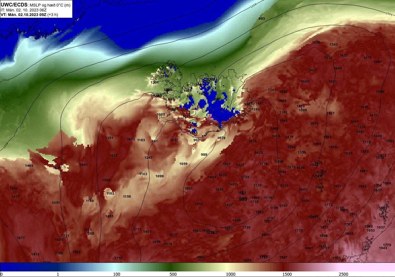This screenshot has width=395, height=277.
Task: Click the 1659 height value
Action: tap(316, 42)
